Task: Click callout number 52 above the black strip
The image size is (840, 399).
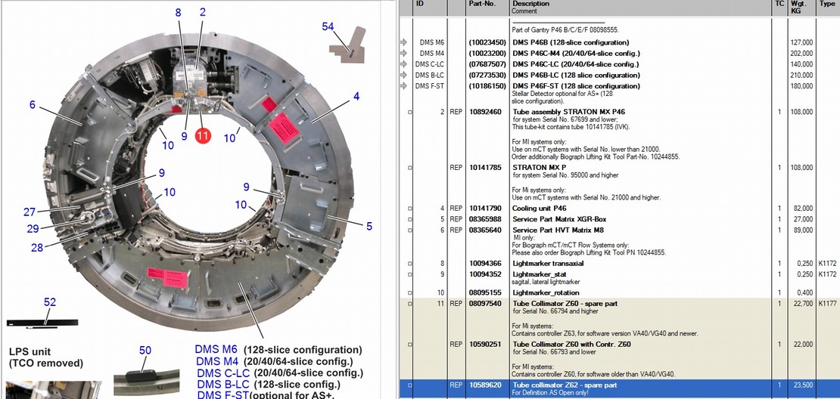Action: (x=50, y=302)
